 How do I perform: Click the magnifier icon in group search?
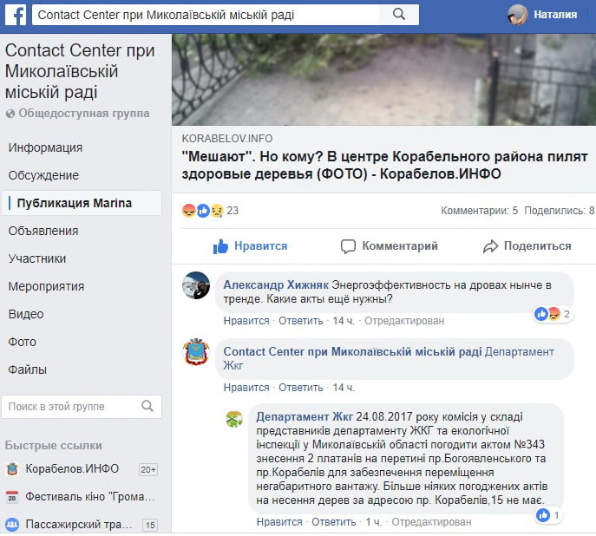pos(148,406)
